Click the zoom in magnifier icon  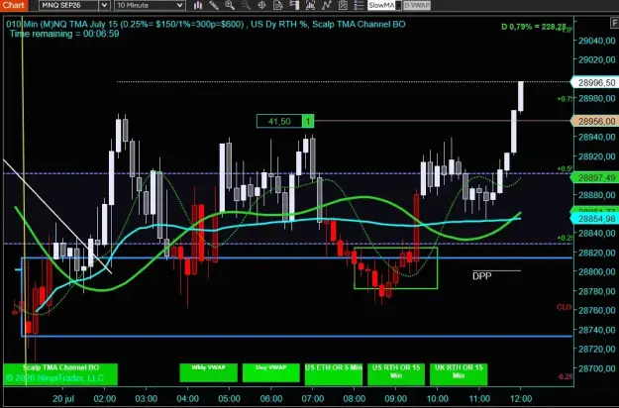tap(230, 5)
